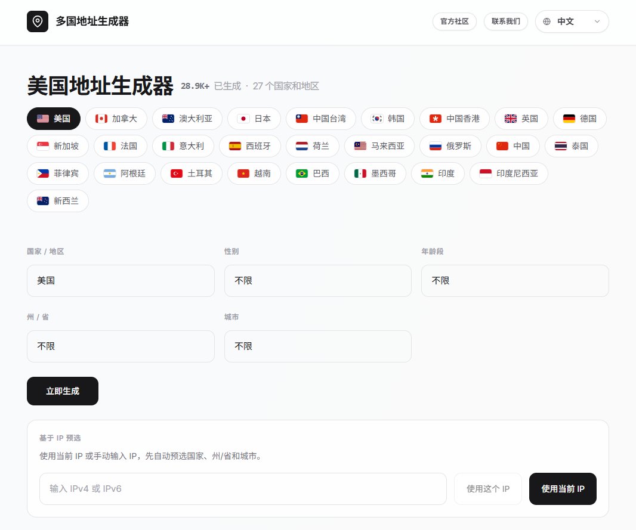Click the 泰国 flag icon
Image resolution: width=636 pixels, height=530 pixels.
tap(561, 146)
